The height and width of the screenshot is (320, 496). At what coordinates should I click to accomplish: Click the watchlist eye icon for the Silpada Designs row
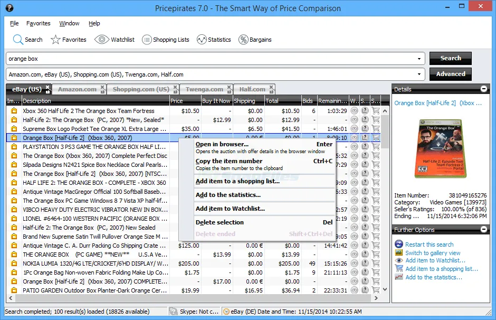[354, 165]
